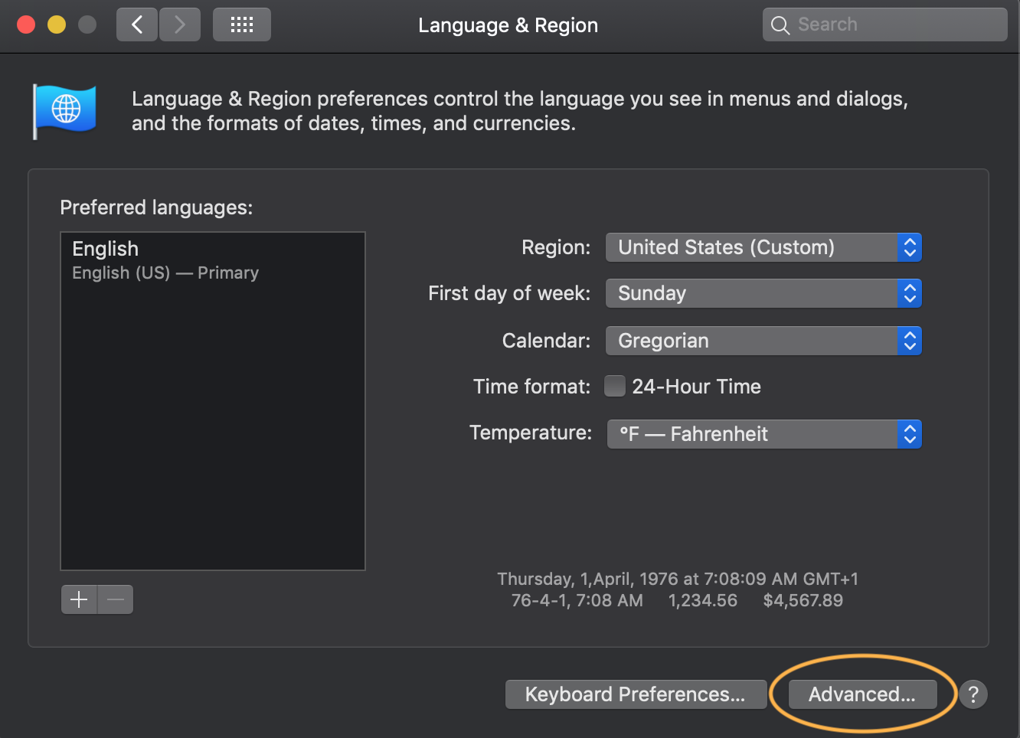This screenshot has width=1020, height=738.
Task: Open the Temperature dropdown showing Fahrenheit
Action: click(764, 434)
